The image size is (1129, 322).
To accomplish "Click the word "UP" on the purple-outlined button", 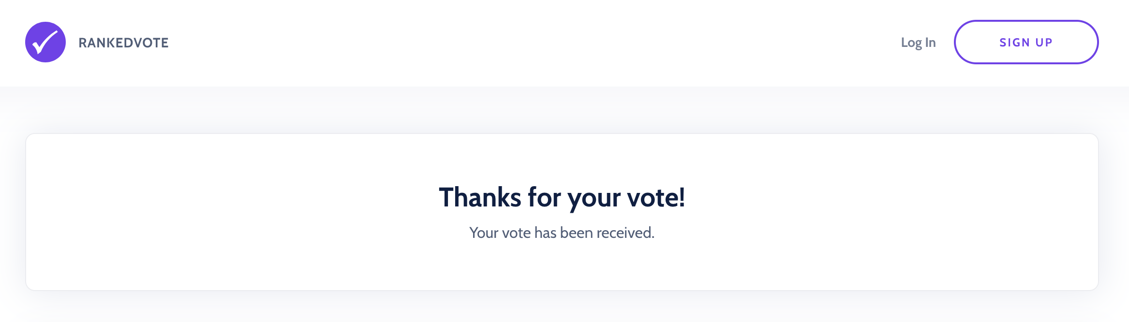I will pyautogui.click(x=1044, y=43).
